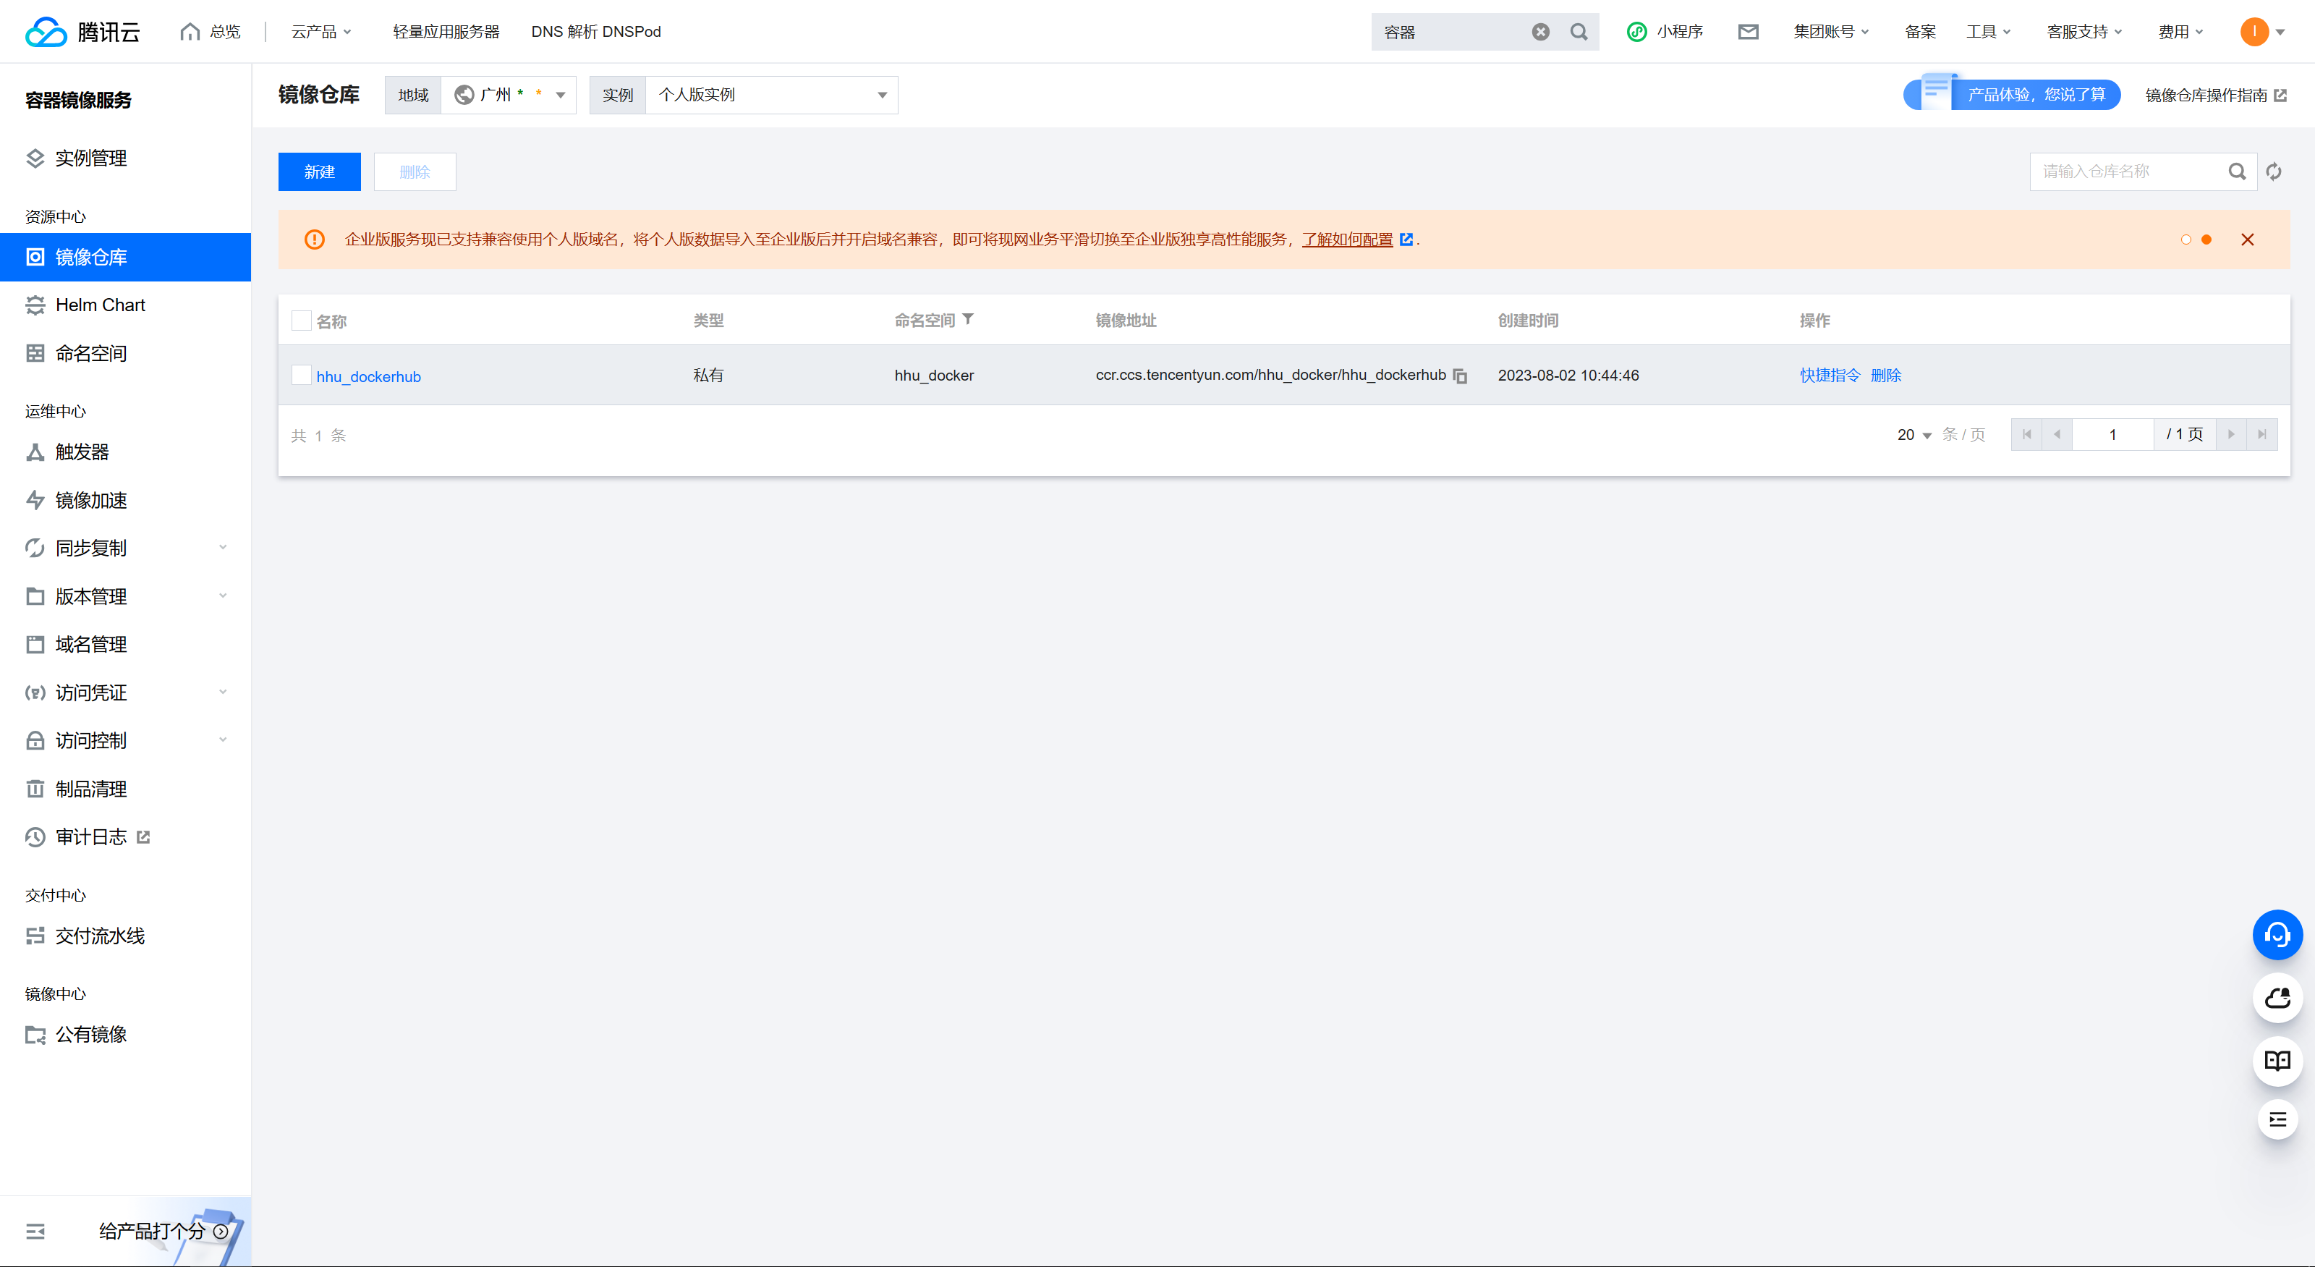Open 制品清理 in the sidebar
This screenshot has height=1267, width=2315.
(x=125, y=789)
